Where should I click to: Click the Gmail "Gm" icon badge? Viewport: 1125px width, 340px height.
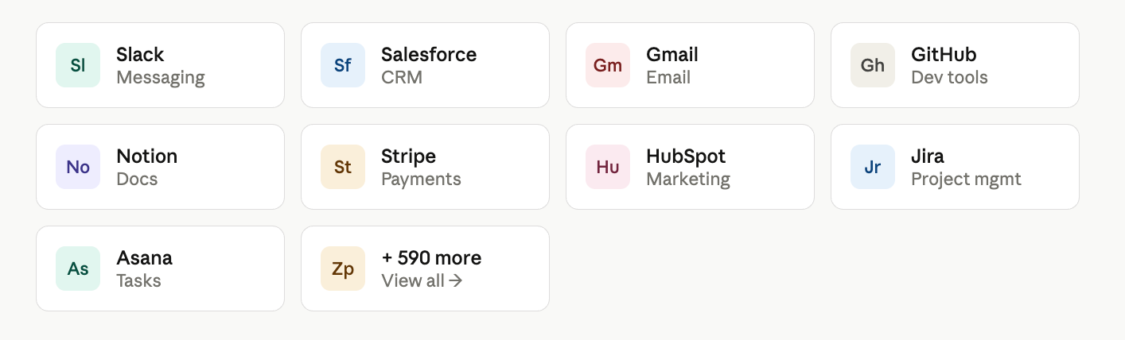[x=608, y=65]
